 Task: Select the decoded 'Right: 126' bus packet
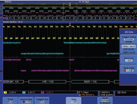(x=13, y=82)
